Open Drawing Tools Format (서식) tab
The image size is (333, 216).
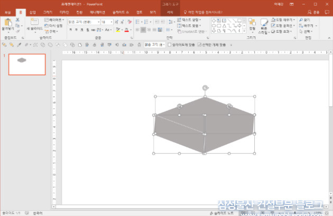click(170, 13)
